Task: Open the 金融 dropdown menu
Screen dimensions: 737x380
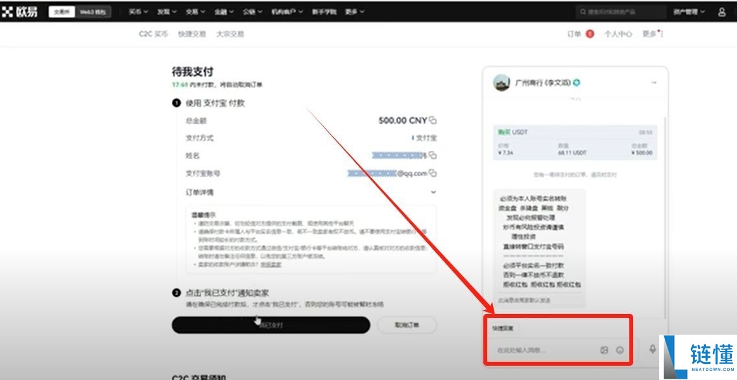Action: click(224, 12)
